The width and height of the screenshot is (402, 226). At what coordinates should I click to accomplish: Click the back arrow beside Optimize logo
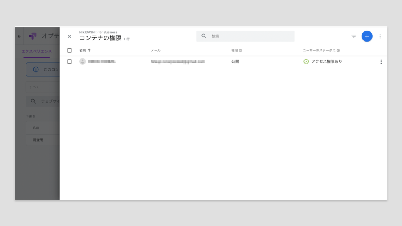coord(20,36)
